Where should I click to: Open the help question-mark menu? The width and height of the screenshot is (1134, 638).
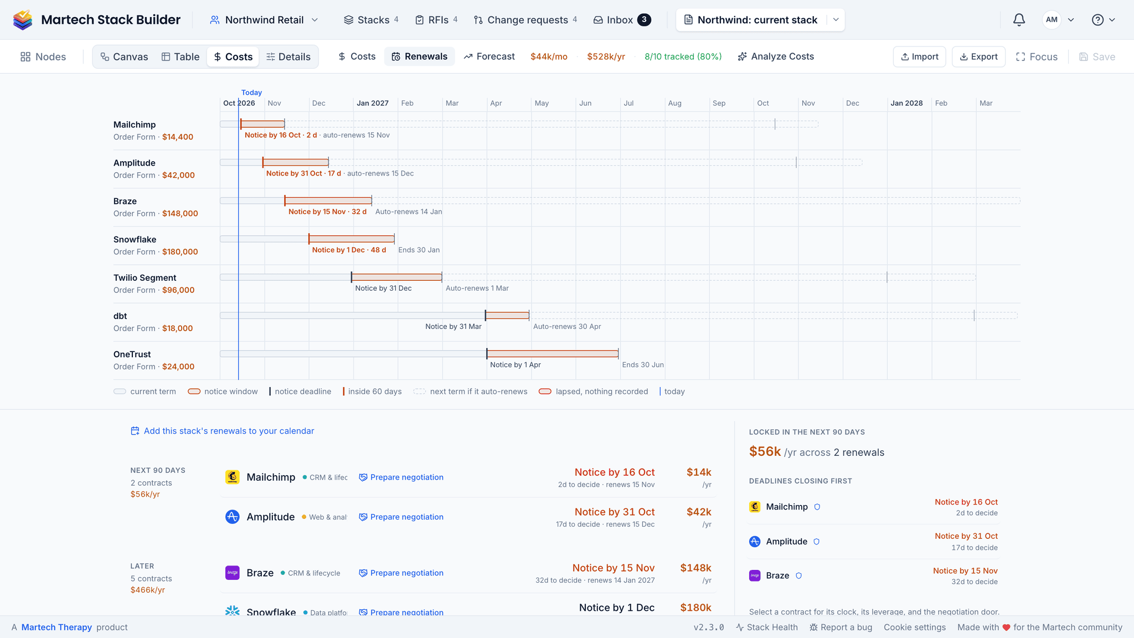[x=1103, y=20]
